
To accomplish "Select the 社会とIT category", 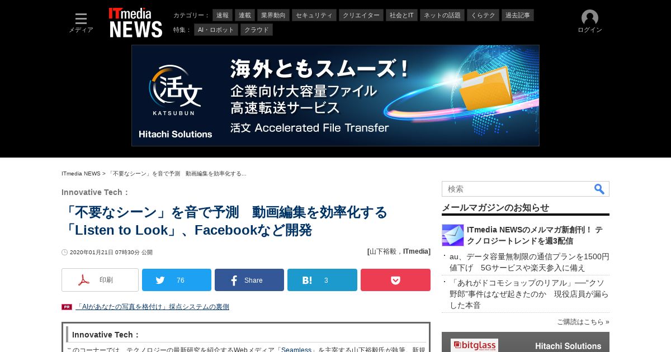I will tap(402, 15).
